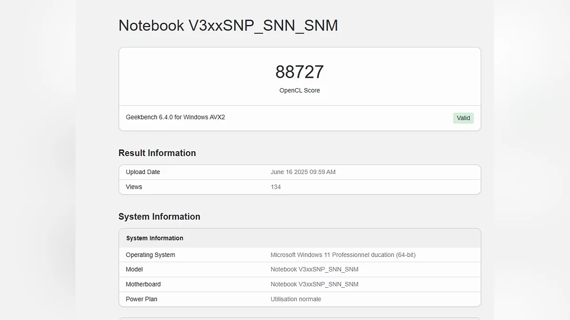Click the System Information table header row
Image resolution: width=570 pixels, height=320 pixels.
click(155, 238)
